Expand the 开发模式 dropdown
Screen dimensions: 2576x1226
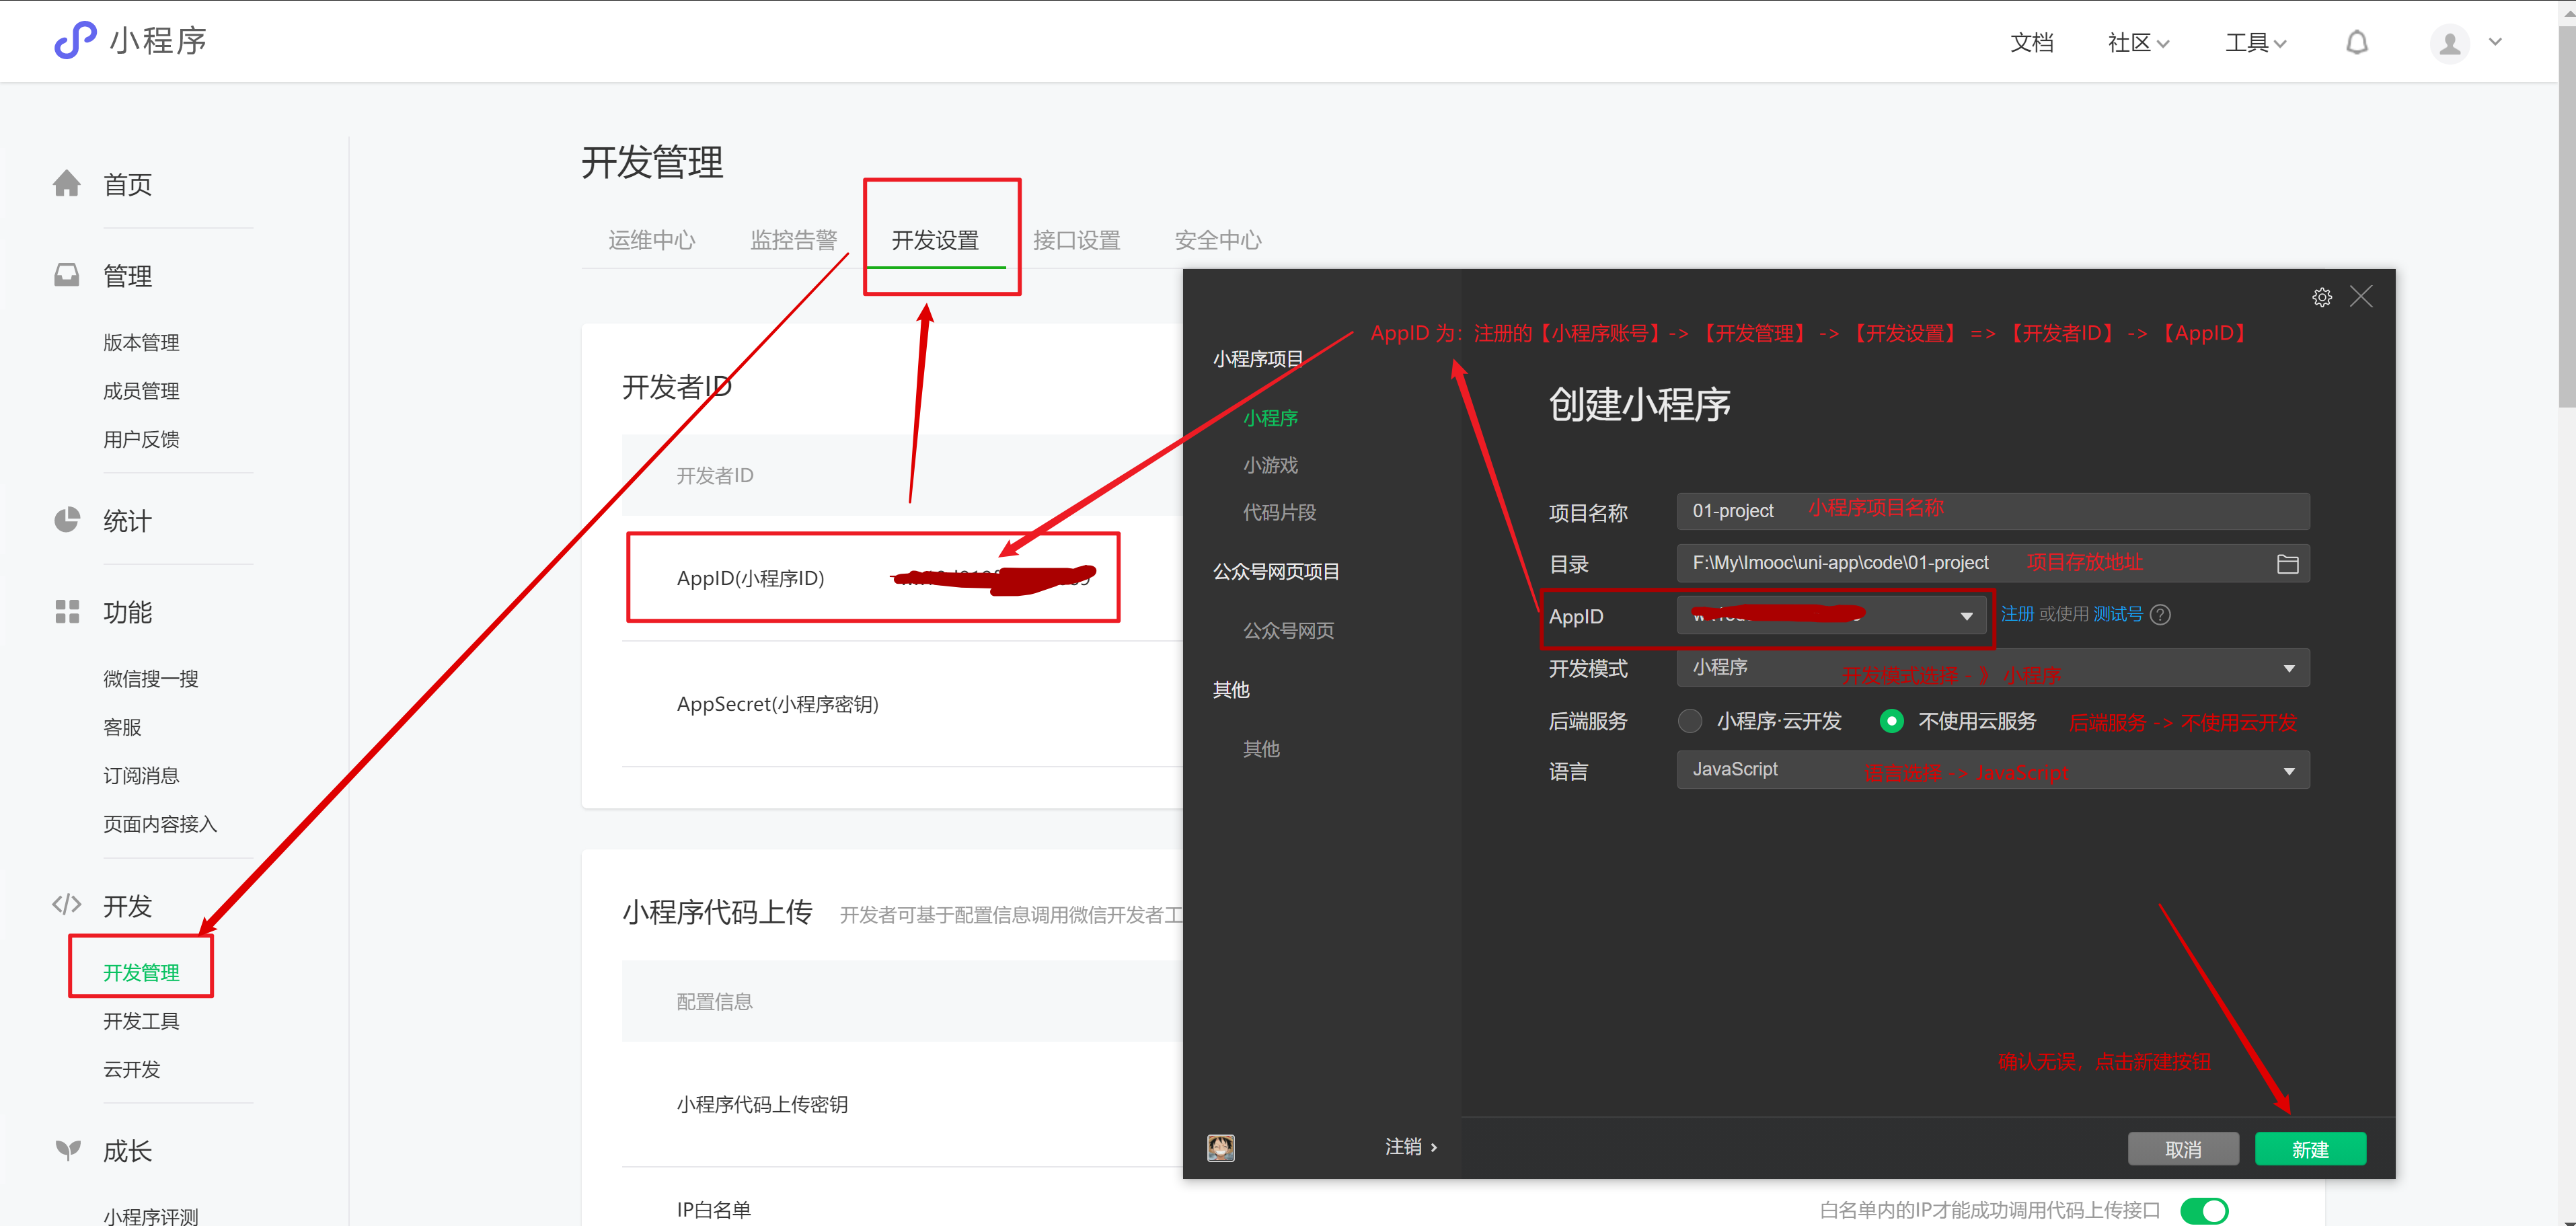(x=2289, y=667)
